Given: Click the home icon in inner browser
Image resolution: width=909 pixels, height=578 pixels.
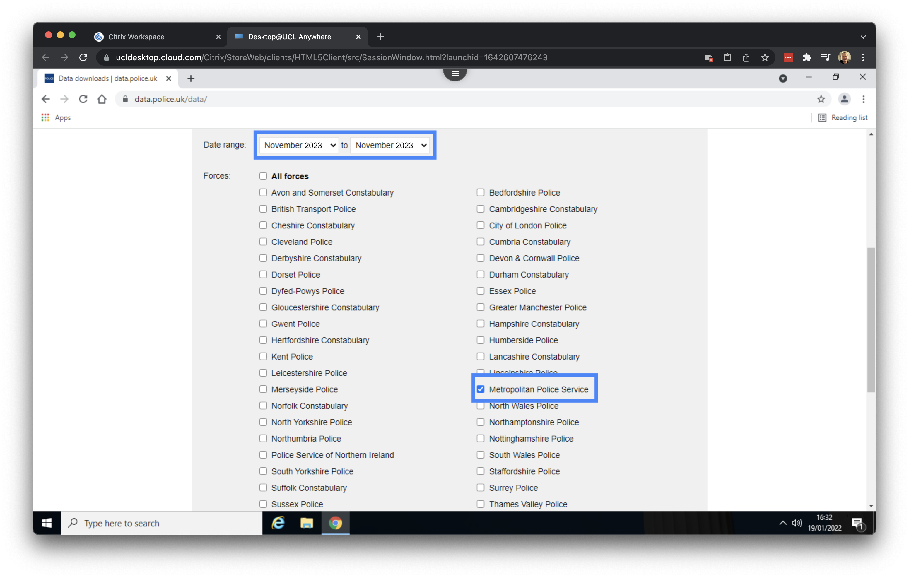Looking at the screenshot, I should pos(102,99).
